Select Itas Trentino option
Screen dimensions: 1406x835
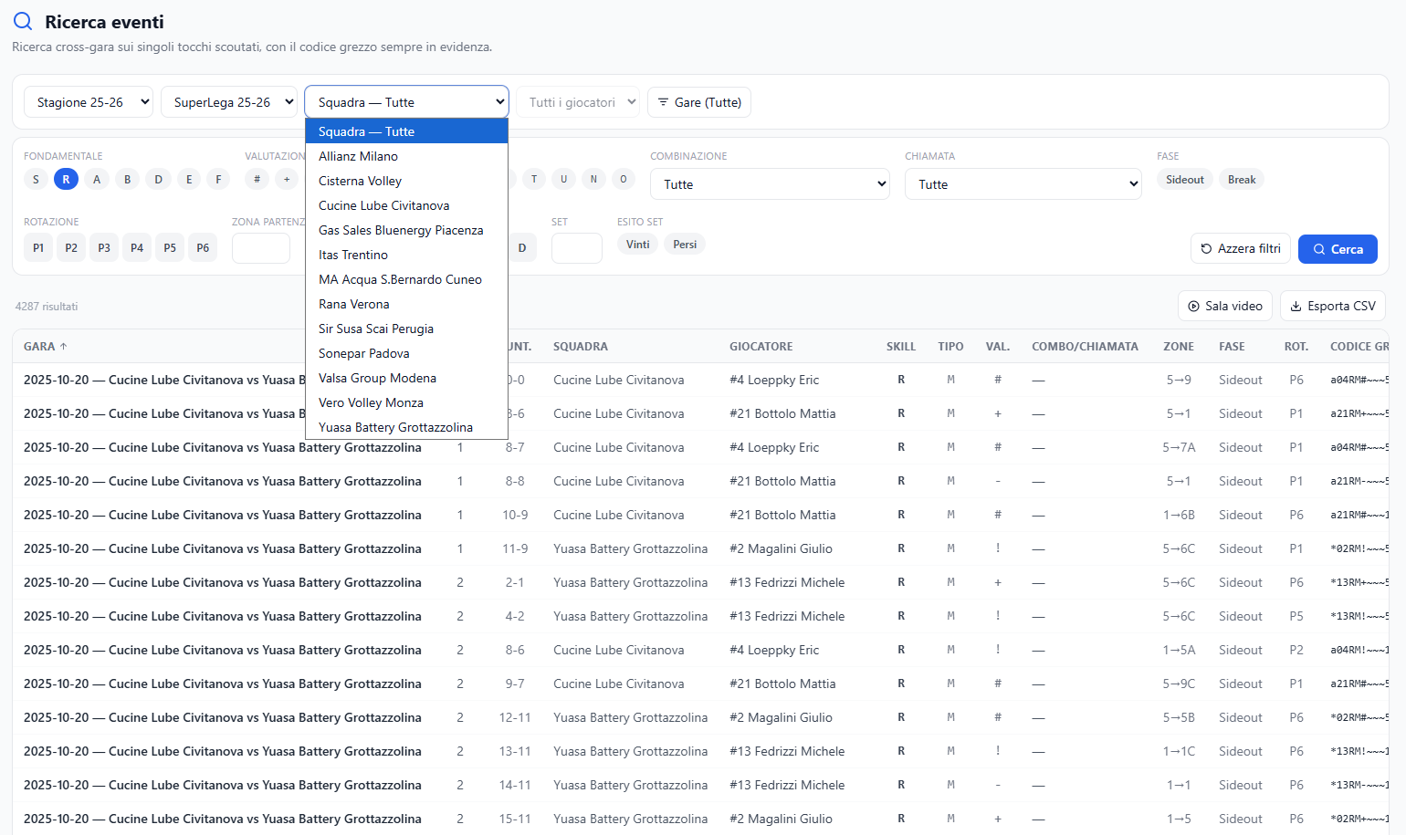[406, 255]
